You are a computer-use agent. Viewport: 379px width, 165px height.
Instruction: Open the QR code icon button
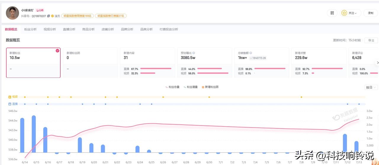tap(332, 13)
